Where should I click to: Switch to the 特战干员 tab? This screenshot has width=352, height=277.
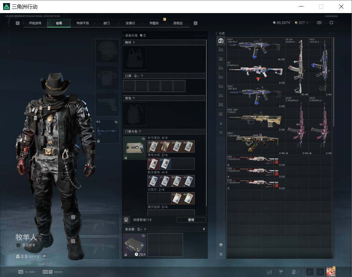[83, 23]
